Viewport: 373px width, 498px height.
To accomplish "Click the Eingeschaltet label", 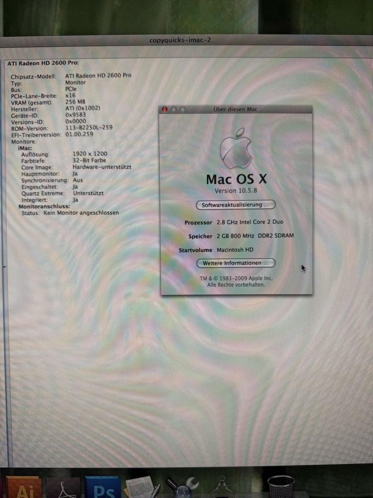I will pos(40,187).
